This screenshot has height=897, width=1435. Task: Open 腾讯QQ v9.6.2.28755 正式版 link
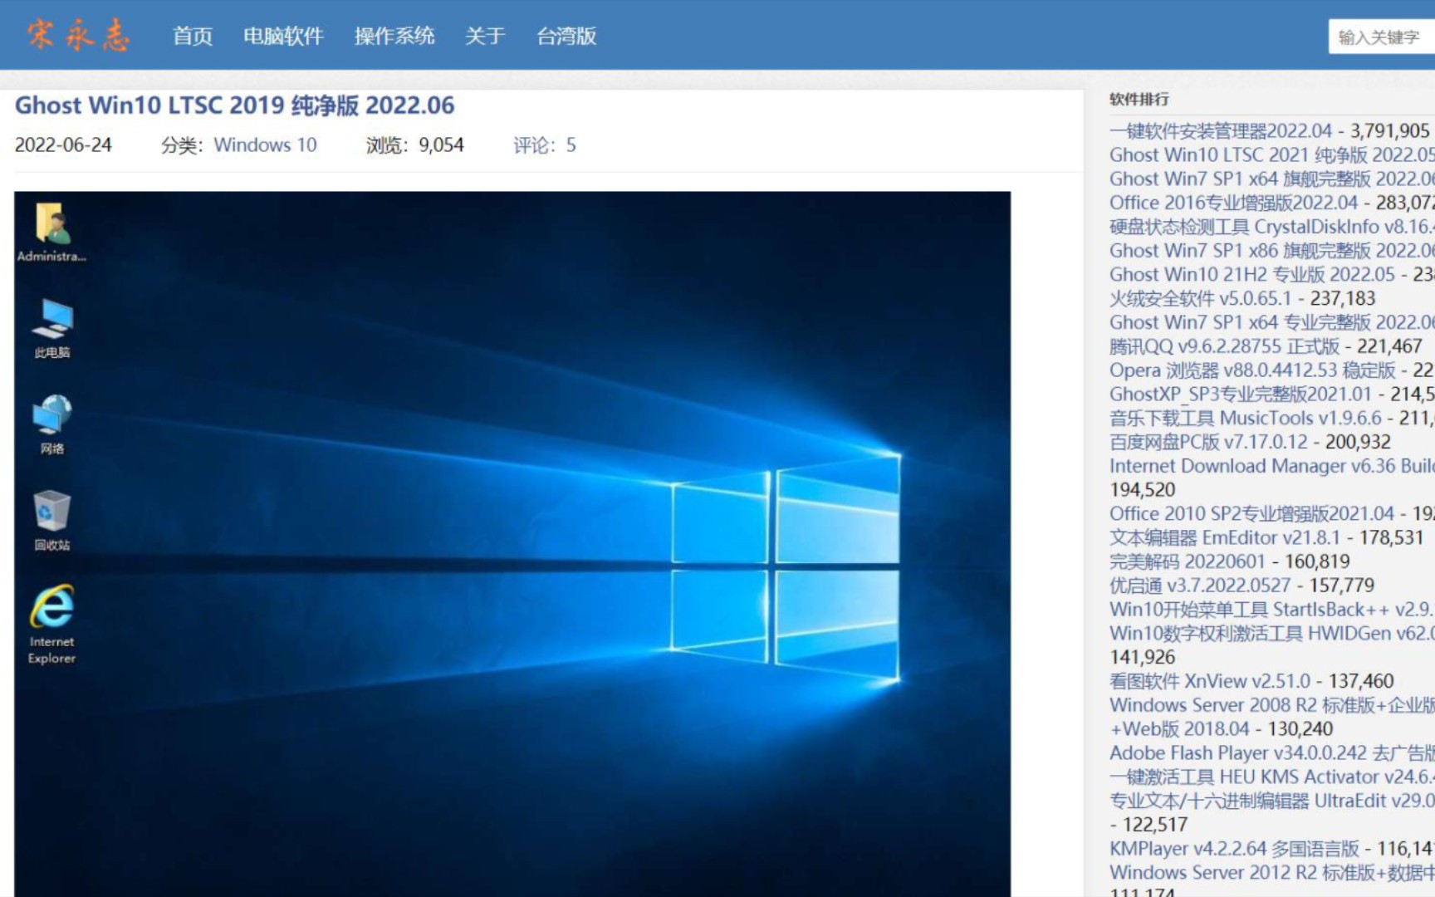1225,347
